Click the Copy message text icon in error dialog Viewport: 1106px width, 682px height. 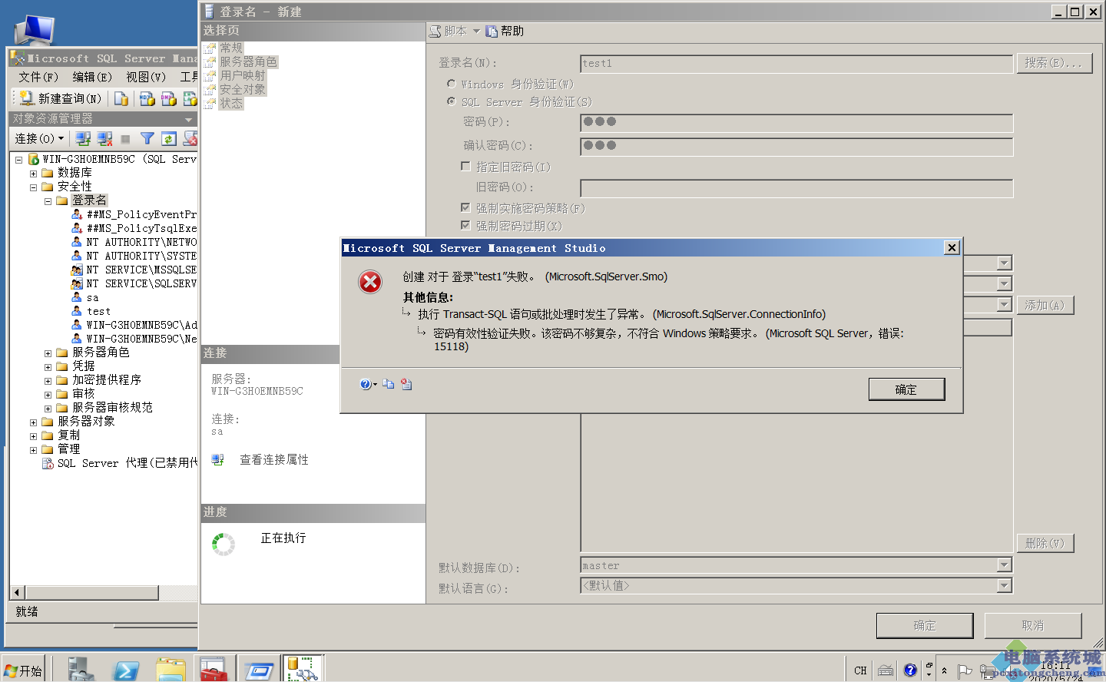pos(389,384)
